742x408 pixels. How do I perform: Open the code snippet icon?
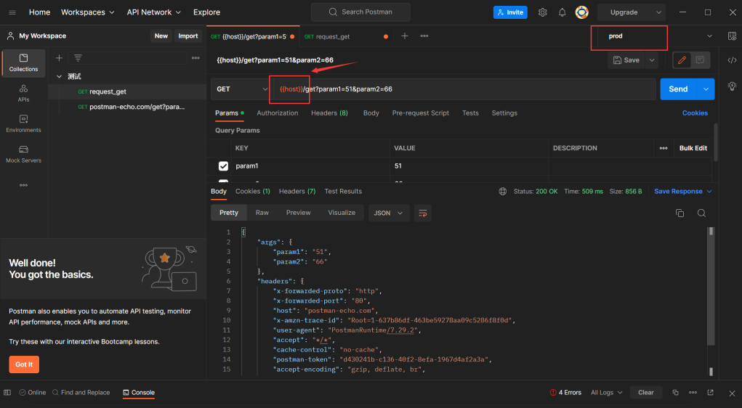pyautogui.click(x=732, y=60)
